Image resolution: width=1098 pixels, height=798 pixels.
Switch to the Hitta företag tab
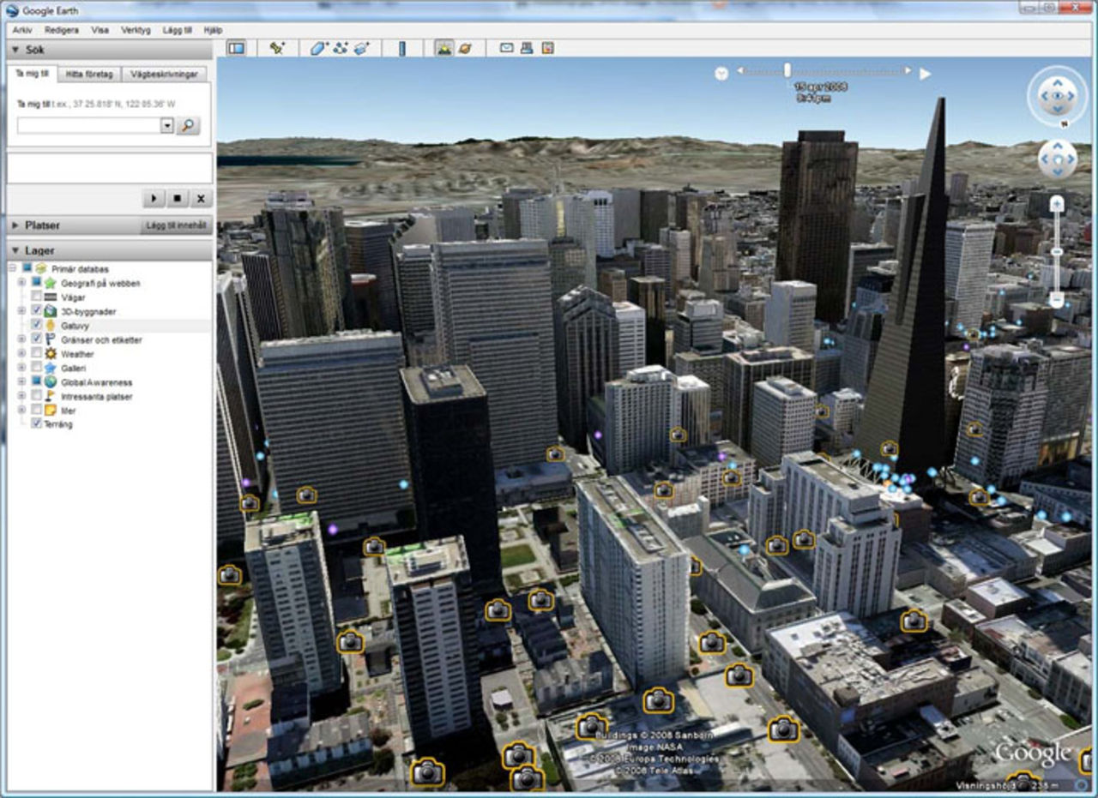[89, 74]
